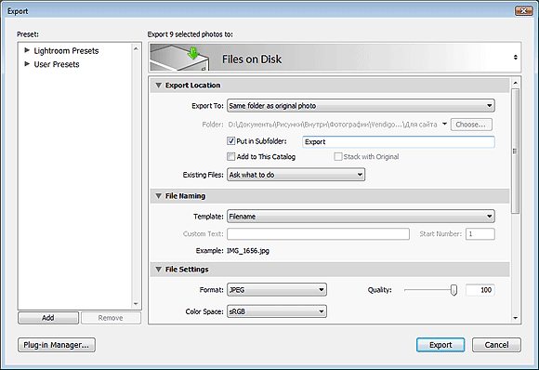The image size is (539, 370).
Task: Open the file naming Template dropdown
Action: (361, 217)
